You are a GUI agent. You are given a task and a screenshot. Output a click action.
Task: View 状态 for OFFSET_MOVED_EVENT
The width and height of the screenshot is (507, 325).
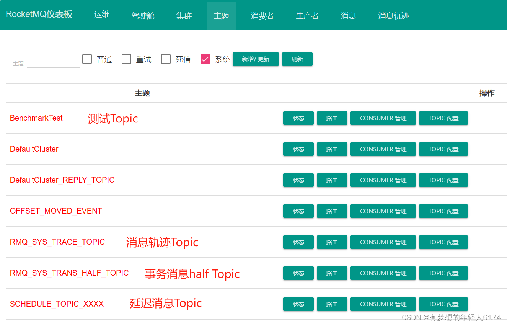(x=298, y=211)
